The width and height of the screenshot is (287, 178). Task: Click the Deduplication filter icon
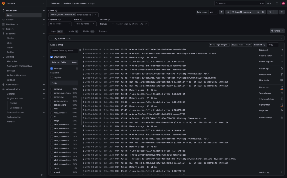tap(281, 74)
